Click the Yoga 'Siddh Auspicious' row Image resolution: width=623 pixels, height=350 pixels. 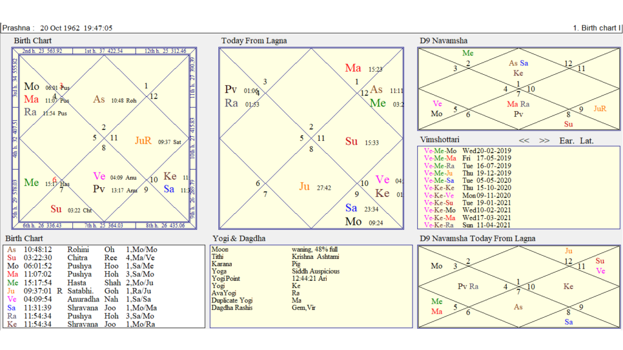coord(276,272)
